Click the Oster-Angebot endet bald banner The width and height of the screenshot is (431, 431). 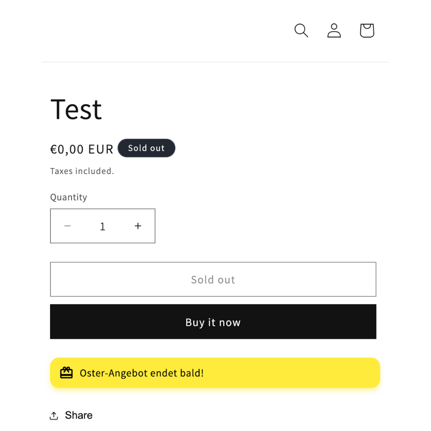click(215, 373)
